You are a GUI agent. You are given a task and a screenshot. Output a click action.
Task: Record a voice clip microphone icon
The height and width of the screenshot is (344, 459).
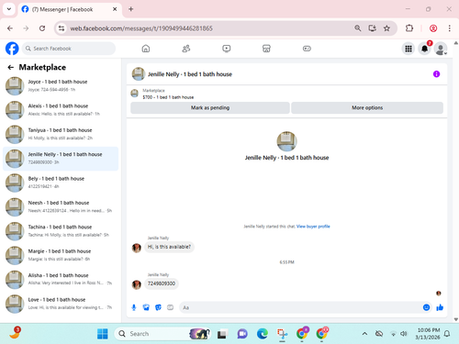click(134, 307)
